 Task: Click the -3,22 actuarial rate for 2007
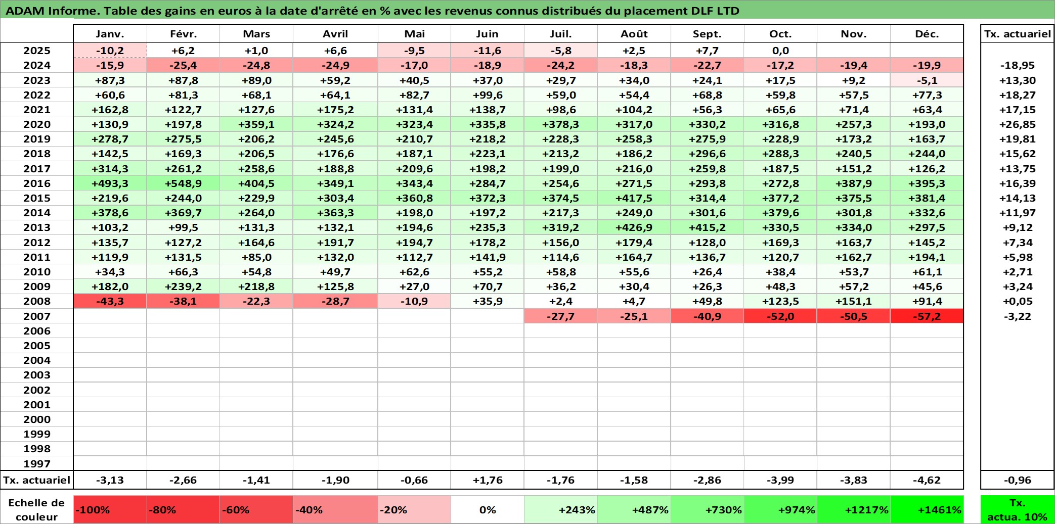pyautogui.click(x=1017, y=316)
